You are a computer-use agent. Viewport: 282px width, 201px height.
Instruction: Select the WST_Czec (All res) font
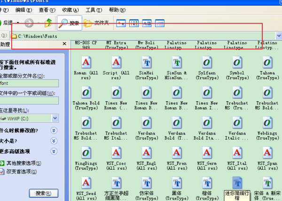pos(116,158)
